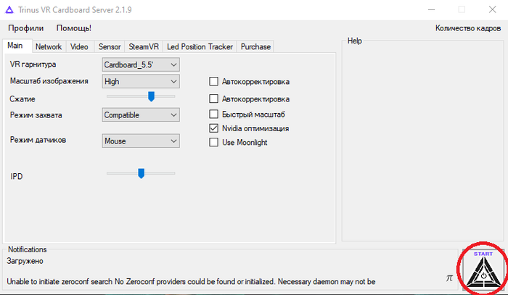Open the Профили menu

tap(26, 28)
